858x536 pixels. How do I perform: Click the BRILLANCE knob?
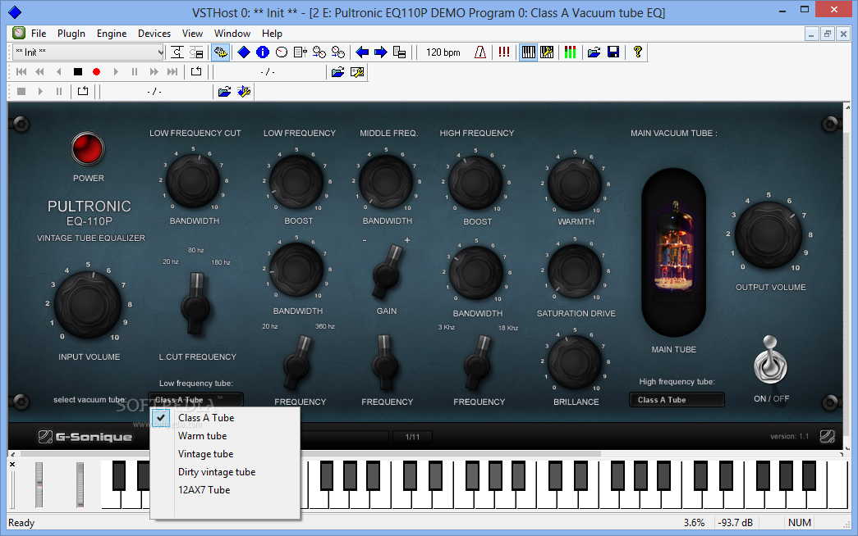(575, 361)
